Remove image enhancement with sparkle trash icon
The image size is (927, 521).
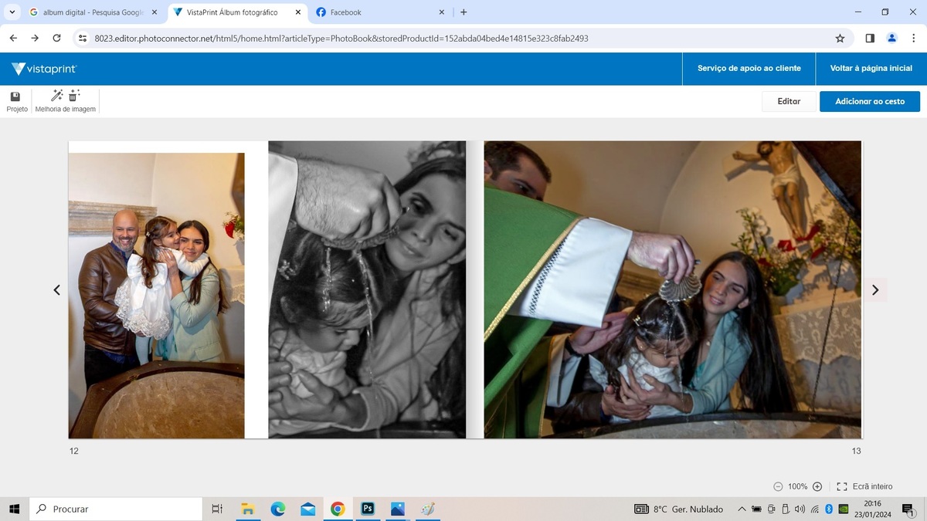(x=74, y=96)
